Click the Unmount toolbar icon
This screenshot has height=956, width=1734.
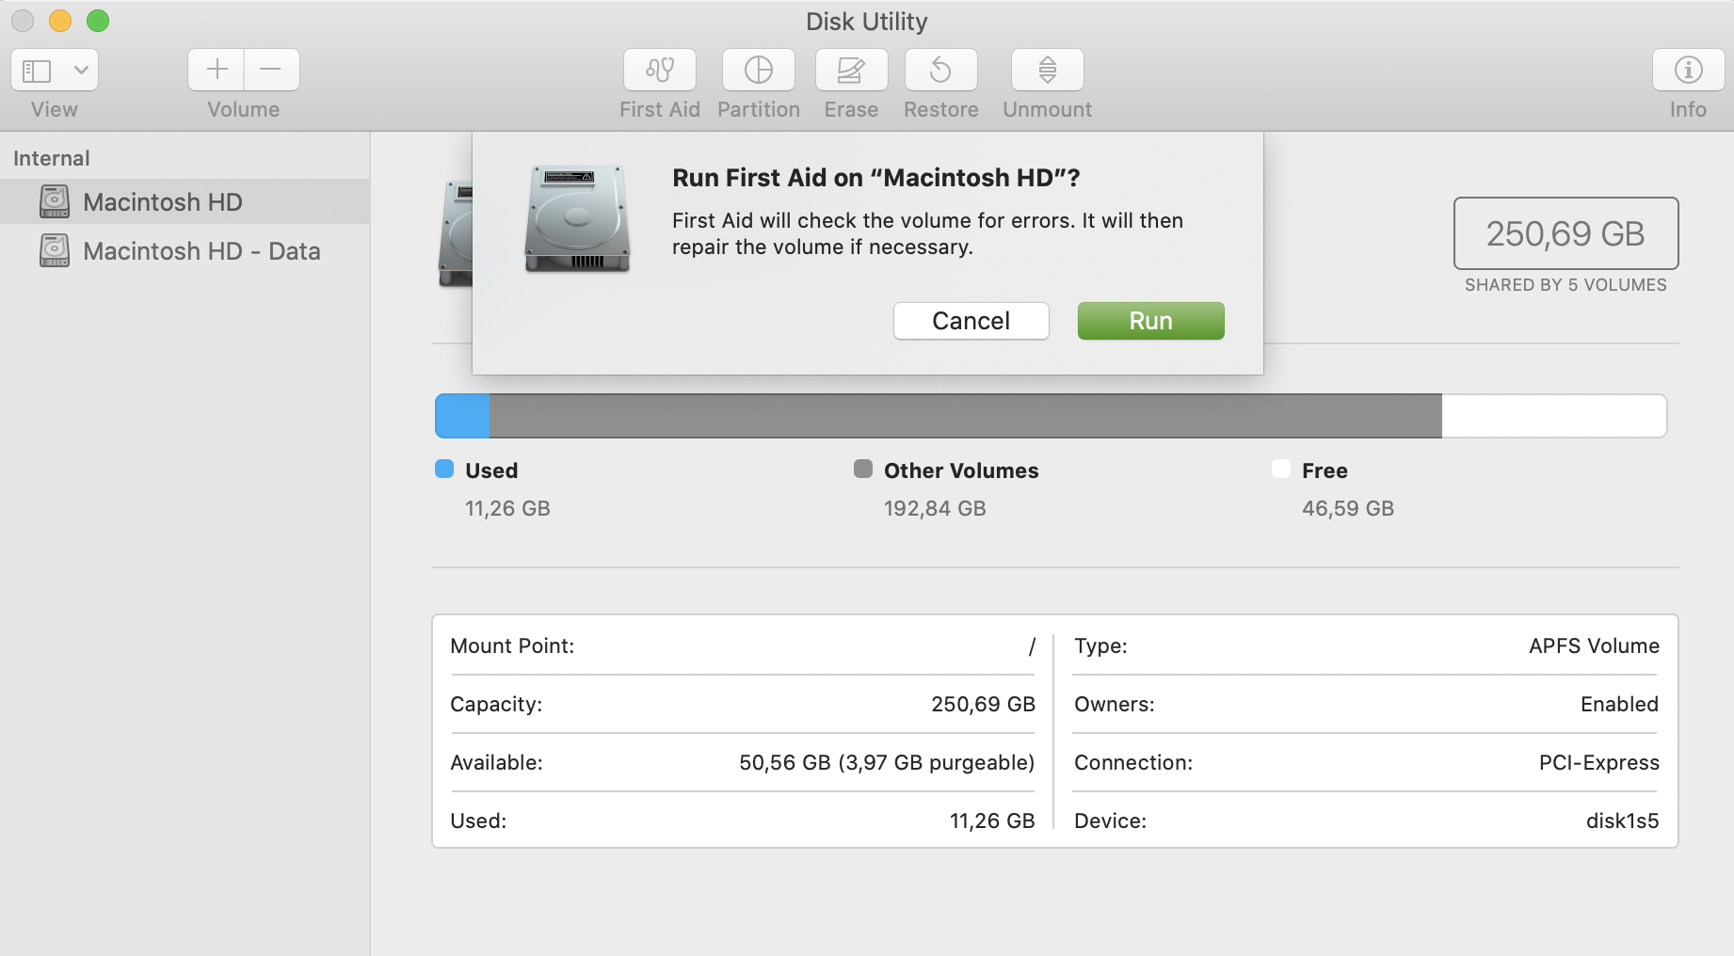[x=1048, y=70]
